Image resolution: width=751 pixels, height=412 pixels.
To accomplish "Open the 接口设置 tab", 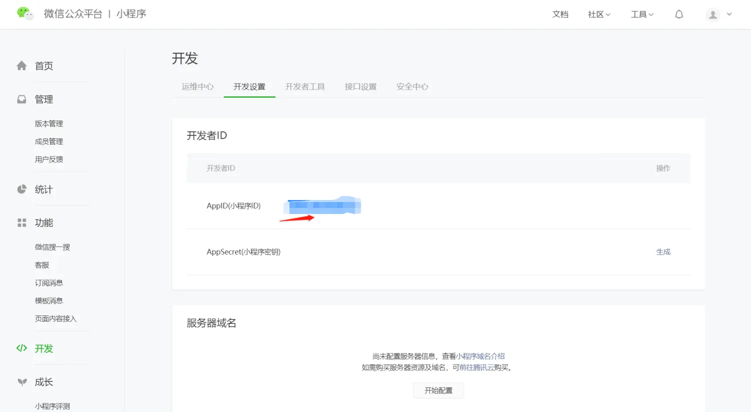I will point(360,86).
